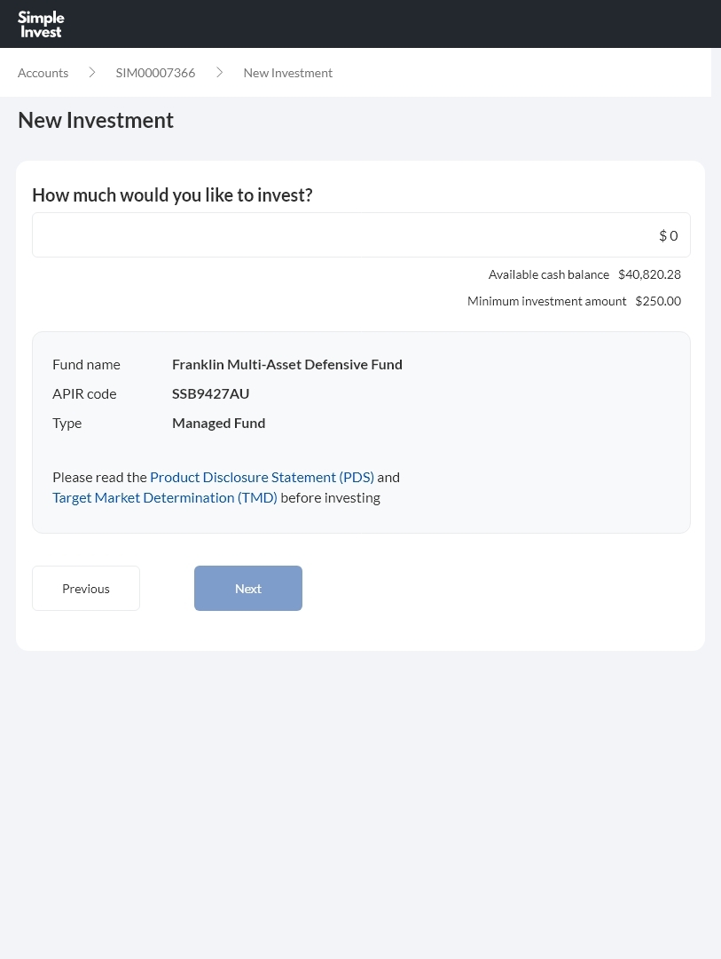
Task: Click the Franklin Multi-Asset Defensive Fund name
Action: coord(286,364)
